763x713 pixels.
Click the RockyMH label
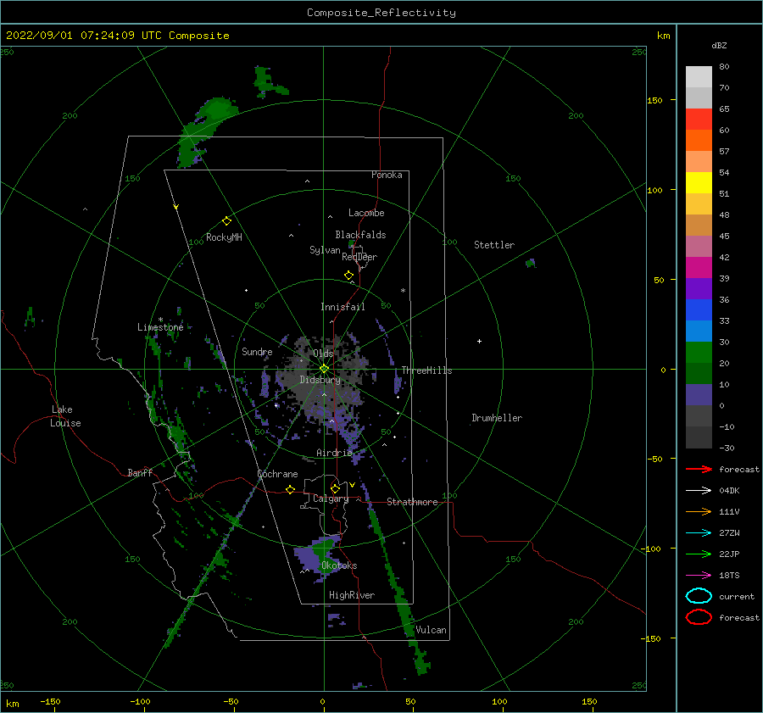pyautogui.click(x=224, y=237)
